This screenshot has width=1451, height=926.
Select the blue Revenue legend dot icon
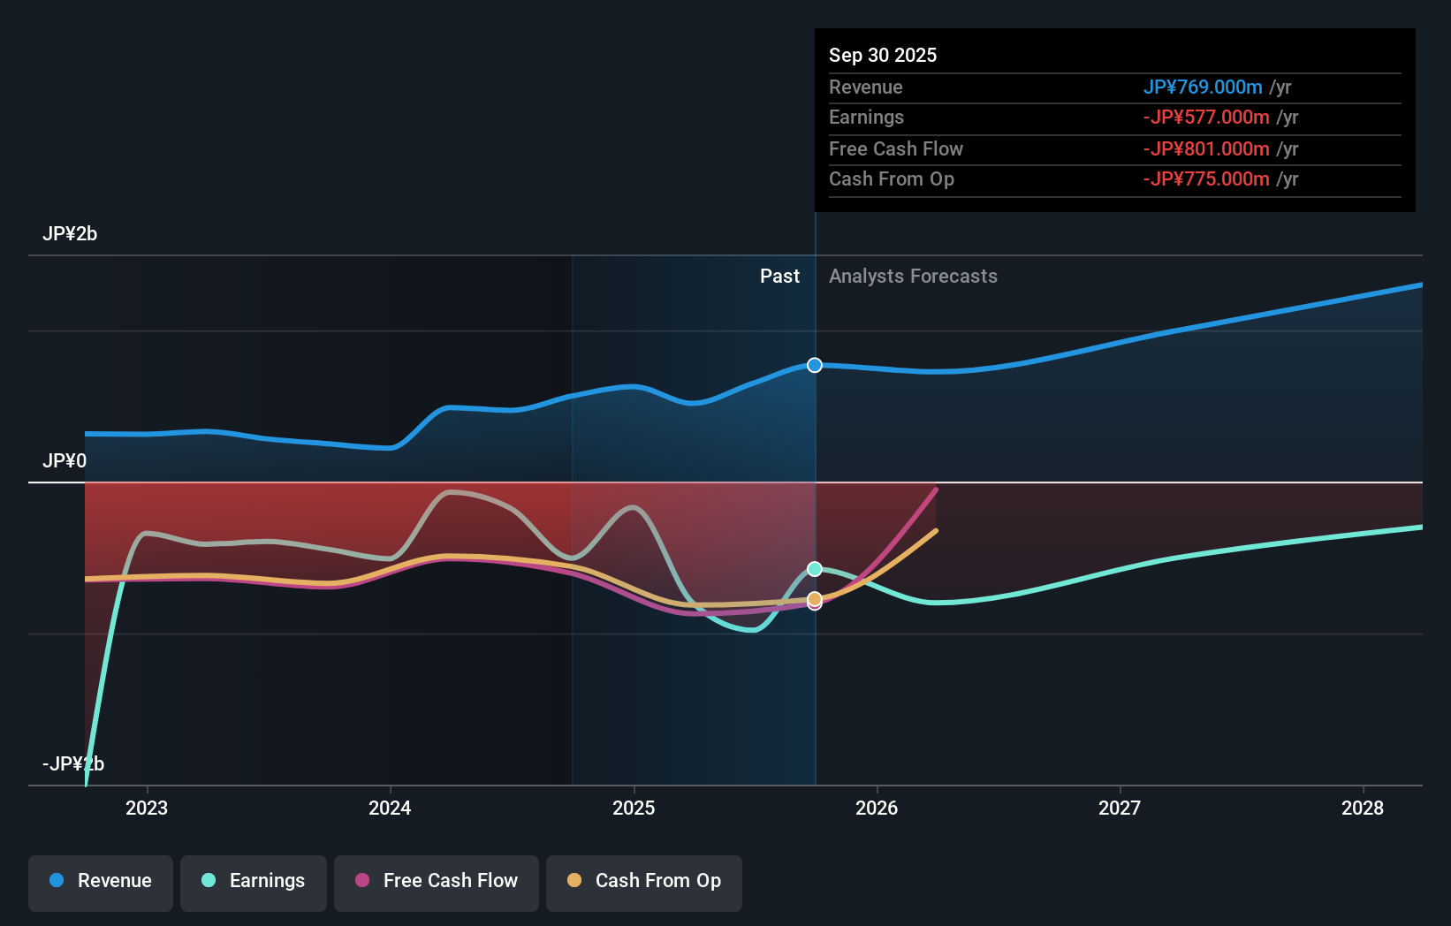55,881
